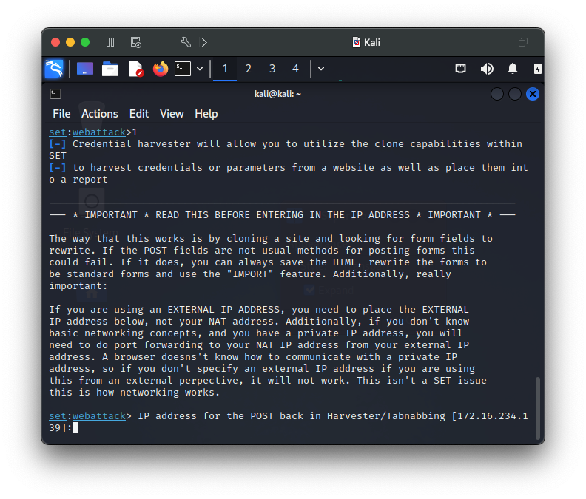Zoom VM window with green button
Viewport: 586px width, 499px height.
(85, 42)
